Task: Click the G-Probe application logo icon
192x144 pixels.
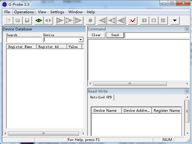Action: click(x=5, y=5)
